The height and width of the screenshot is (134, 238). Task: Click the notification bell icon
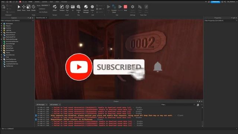(x=158, y=67)
